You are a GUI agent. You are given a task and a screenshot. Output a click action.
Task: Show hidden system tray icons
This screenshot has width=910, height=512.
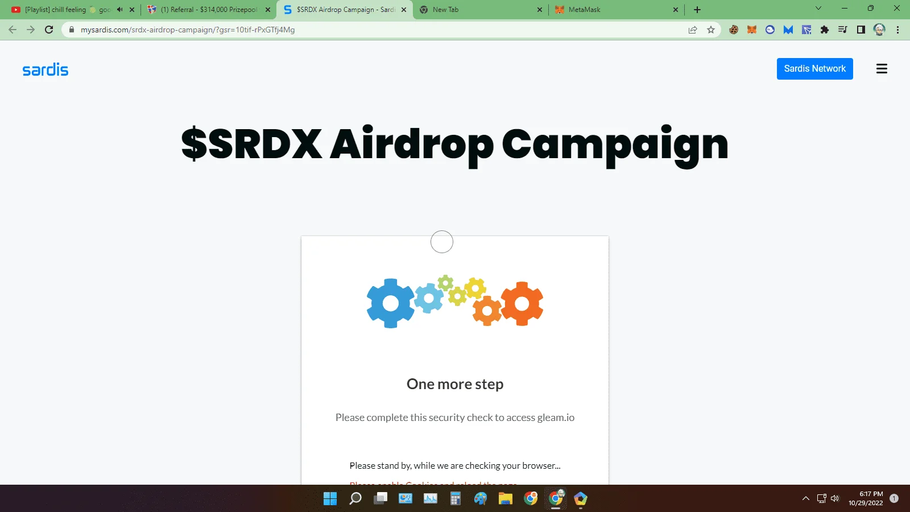click(805, 499)
